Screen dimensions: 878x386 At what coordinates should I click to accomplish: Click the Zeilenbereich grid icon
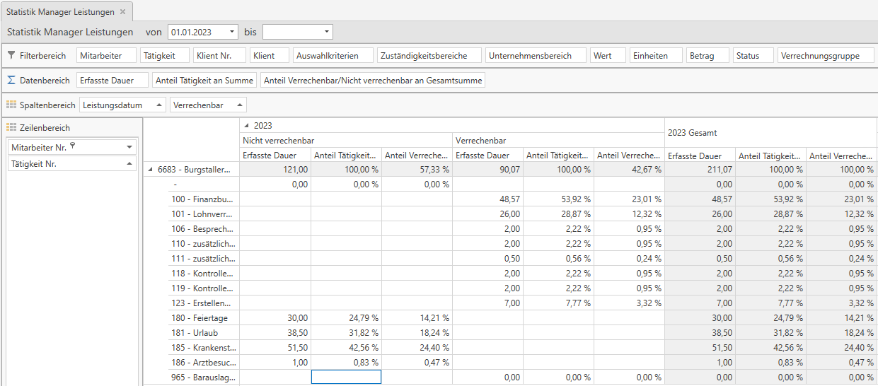tap(11, 128)
